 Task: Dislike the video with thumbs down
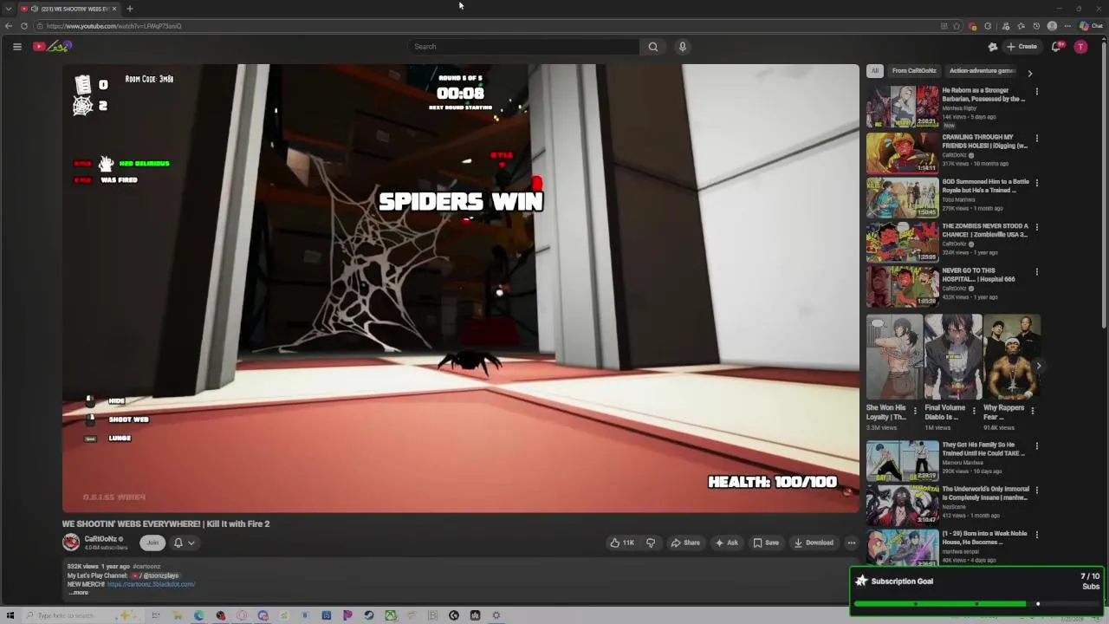click(x=651, y=543)
